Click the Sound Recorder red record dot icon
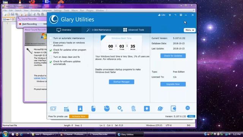243x137 pixels. 20,24
